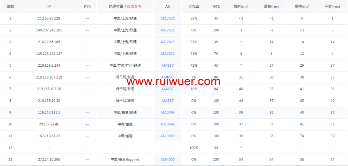
Task: Select the 平均(ms) column header
Action: pos(332,7)
